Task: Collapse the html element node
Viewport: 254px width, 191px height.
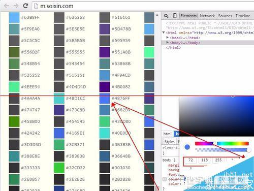Action: point(164,33)
